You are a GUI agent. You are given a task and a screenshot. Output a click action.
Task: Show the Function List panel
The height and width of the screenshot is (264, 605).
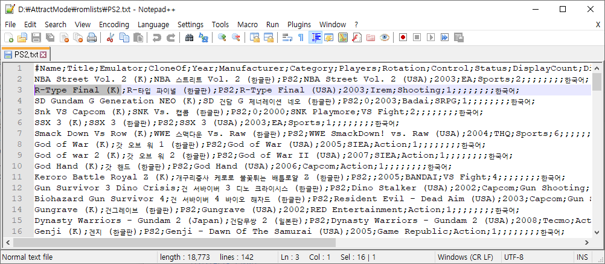coord(356,37)
